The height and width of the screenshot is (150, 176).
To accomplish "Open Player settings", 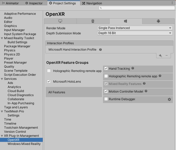I will coord(9,58).
